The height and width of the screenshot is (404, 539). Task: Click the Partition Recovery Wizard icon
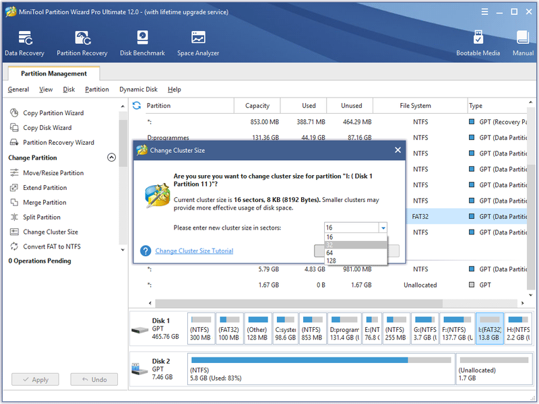click(x=14, y=142)
